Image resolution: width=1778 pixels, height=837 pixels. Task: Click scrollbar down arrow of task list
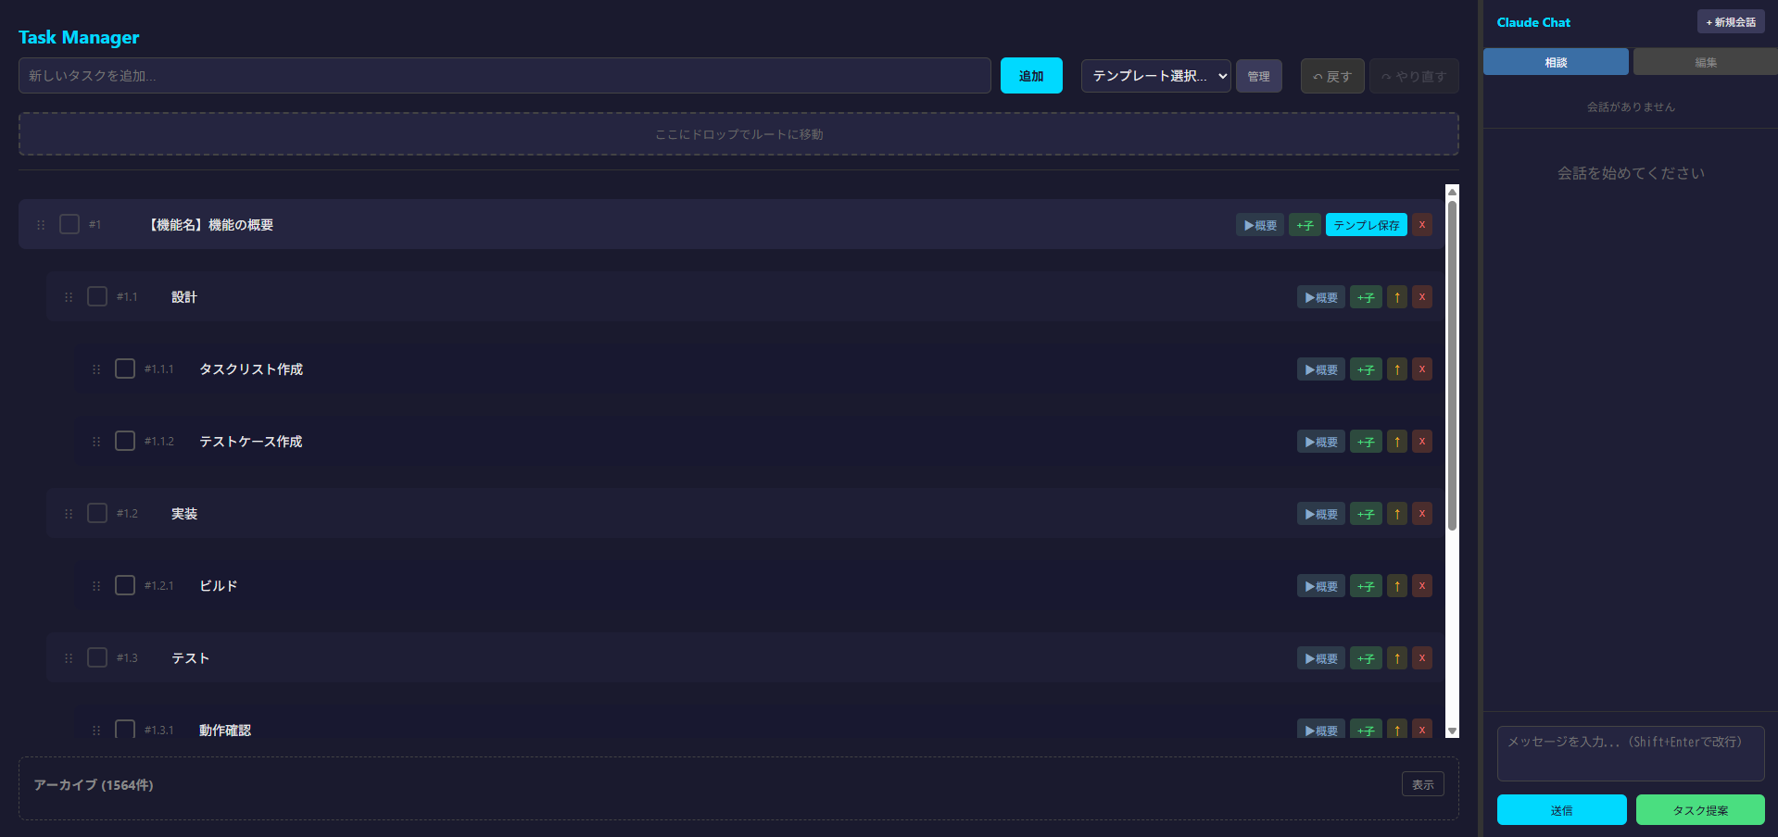click(x=1452, y=731)
